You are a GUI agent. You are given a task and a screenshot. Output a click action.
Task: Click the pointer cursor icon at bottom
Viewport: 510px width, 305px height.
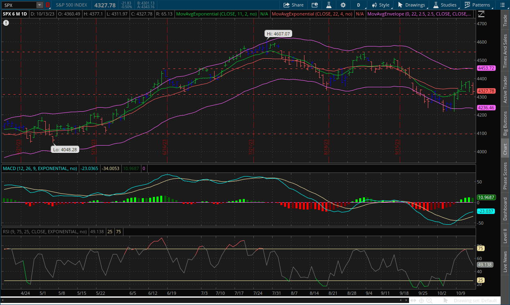click(445, 301)
